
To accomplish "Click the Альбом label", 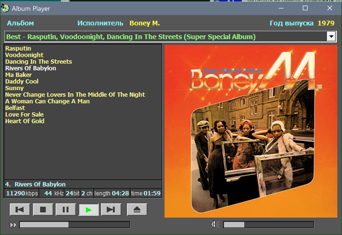I will [x=20, y=23].
